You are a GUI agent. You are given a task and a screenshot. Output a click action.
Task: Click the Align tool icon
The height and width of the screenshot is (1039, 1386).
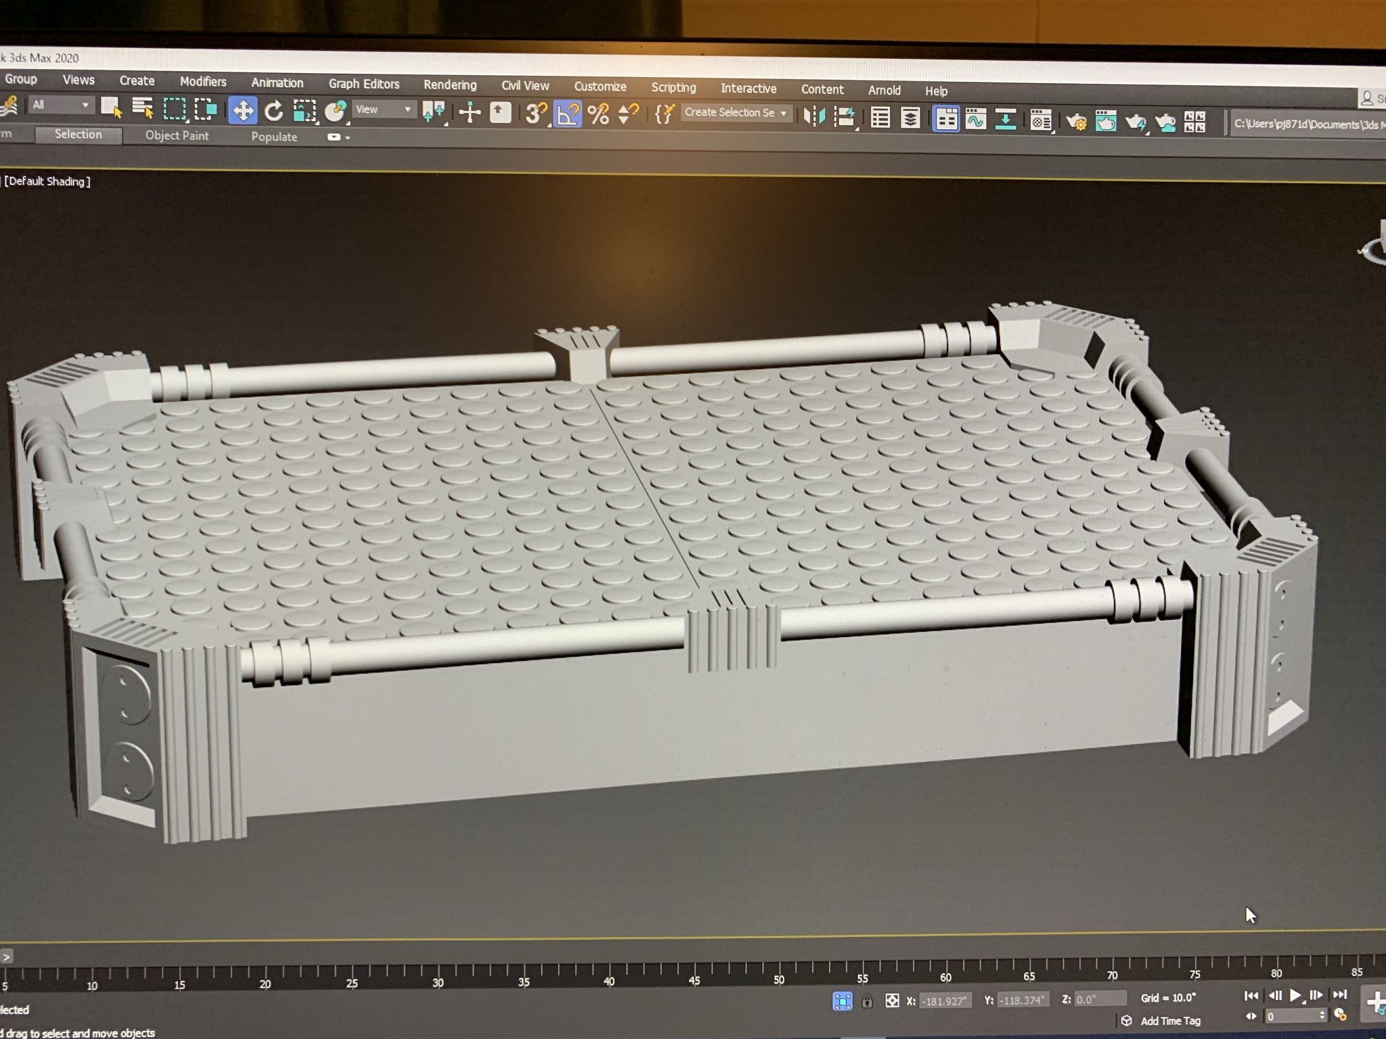[845, 117]
